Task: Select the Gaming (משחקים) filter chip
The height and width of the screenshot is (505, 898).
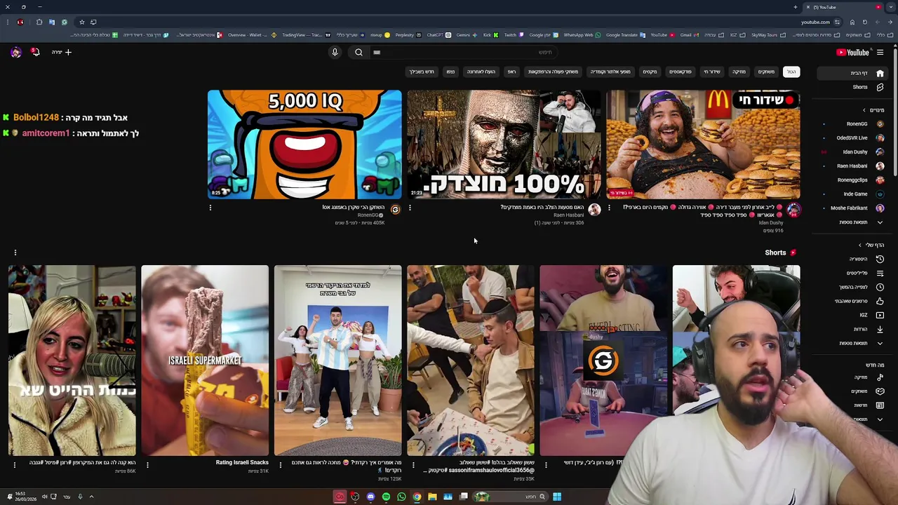Action: click(766, 72)
